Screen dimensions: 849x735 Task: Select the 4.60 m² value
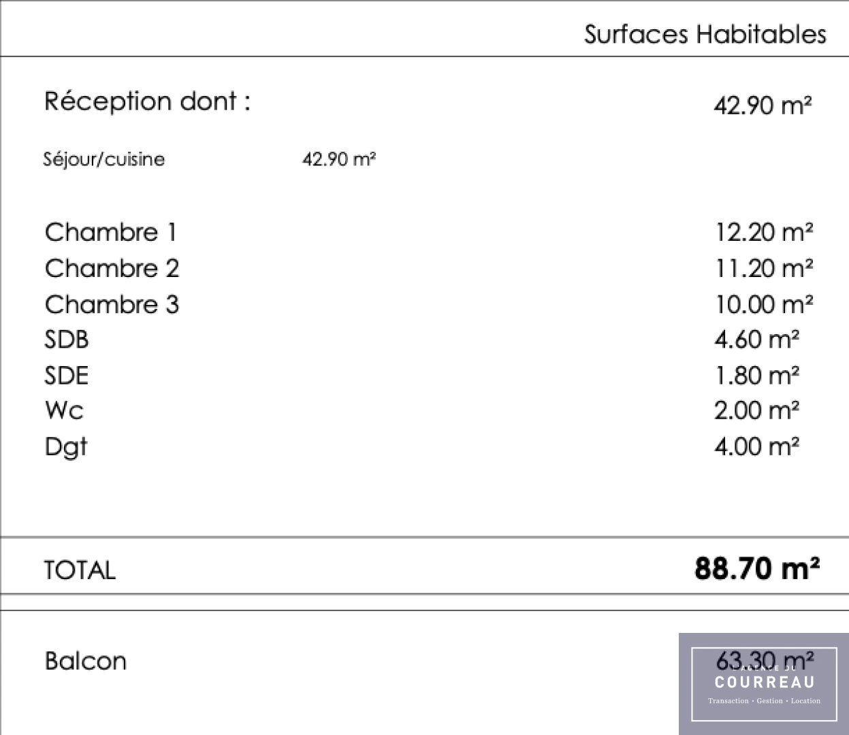point(756,340)
